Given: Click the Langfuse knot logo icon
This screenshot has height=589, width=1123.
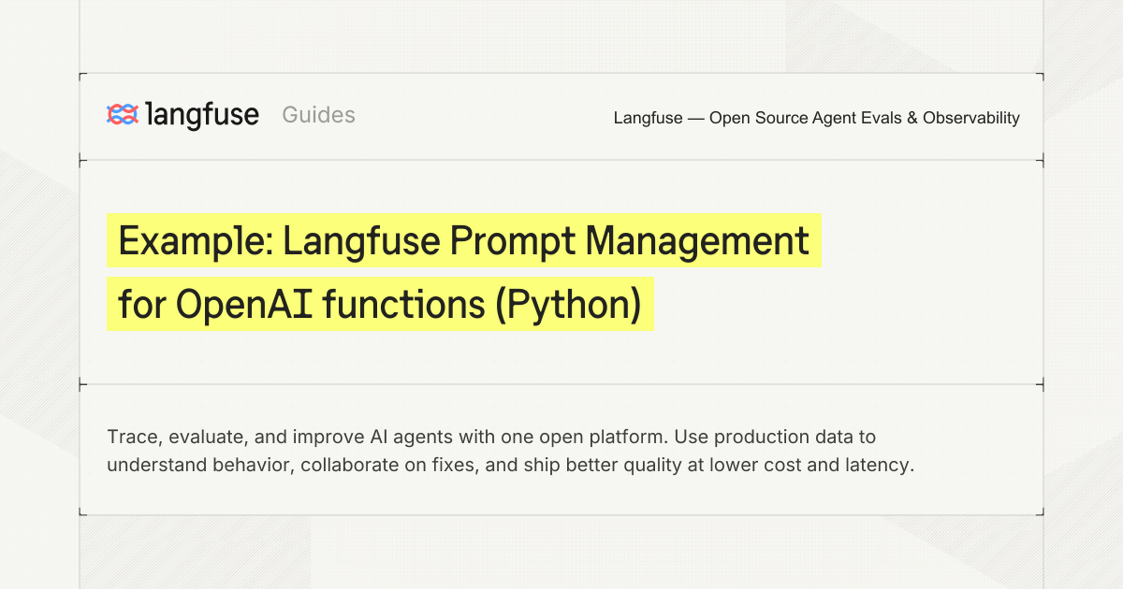Looking at the screenshot, I should click(x=123, y=115).
